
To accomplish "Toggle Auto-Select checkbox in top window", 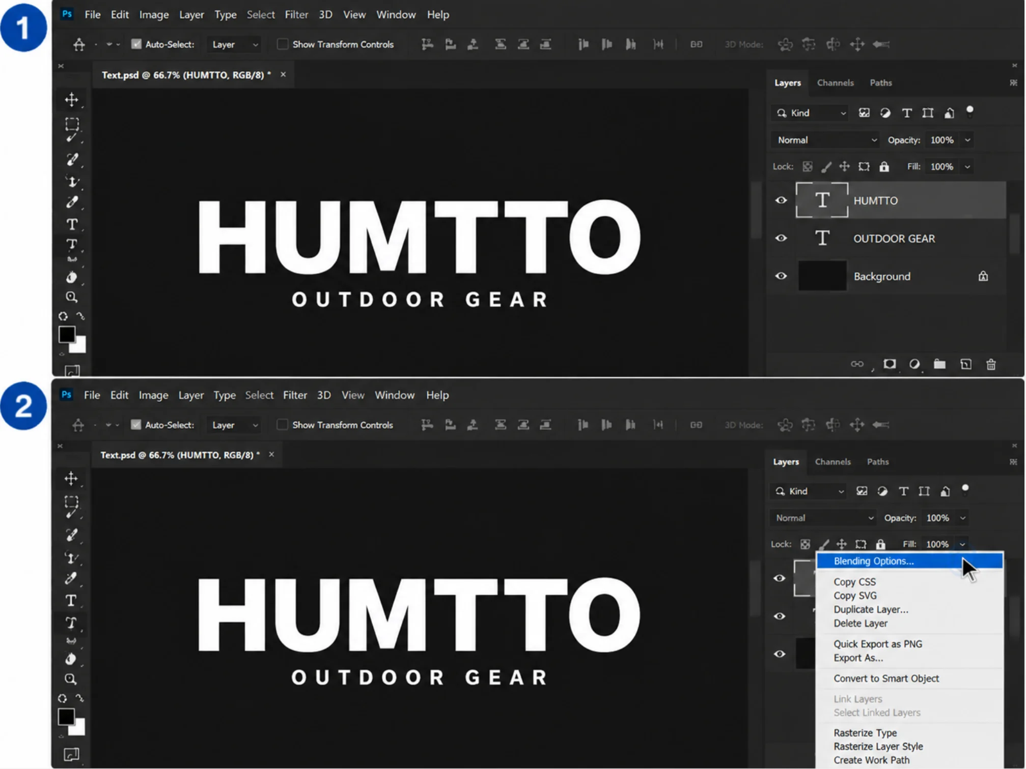I will click(136, 44).
